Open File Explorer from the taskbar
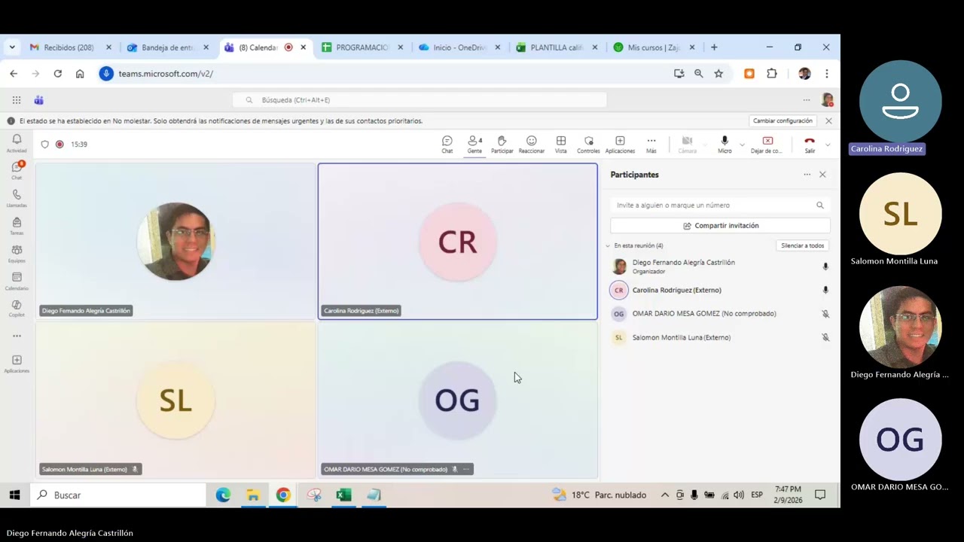 [x=253, y=495]
